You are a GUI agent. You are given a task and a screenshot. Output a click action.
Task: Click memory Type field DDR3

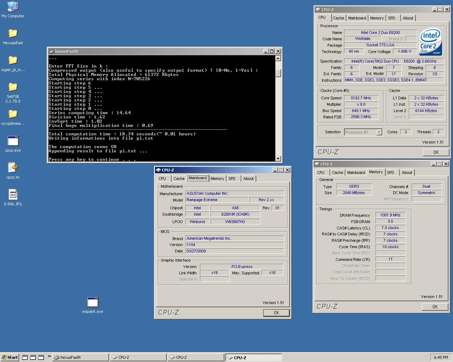(354, 186)
